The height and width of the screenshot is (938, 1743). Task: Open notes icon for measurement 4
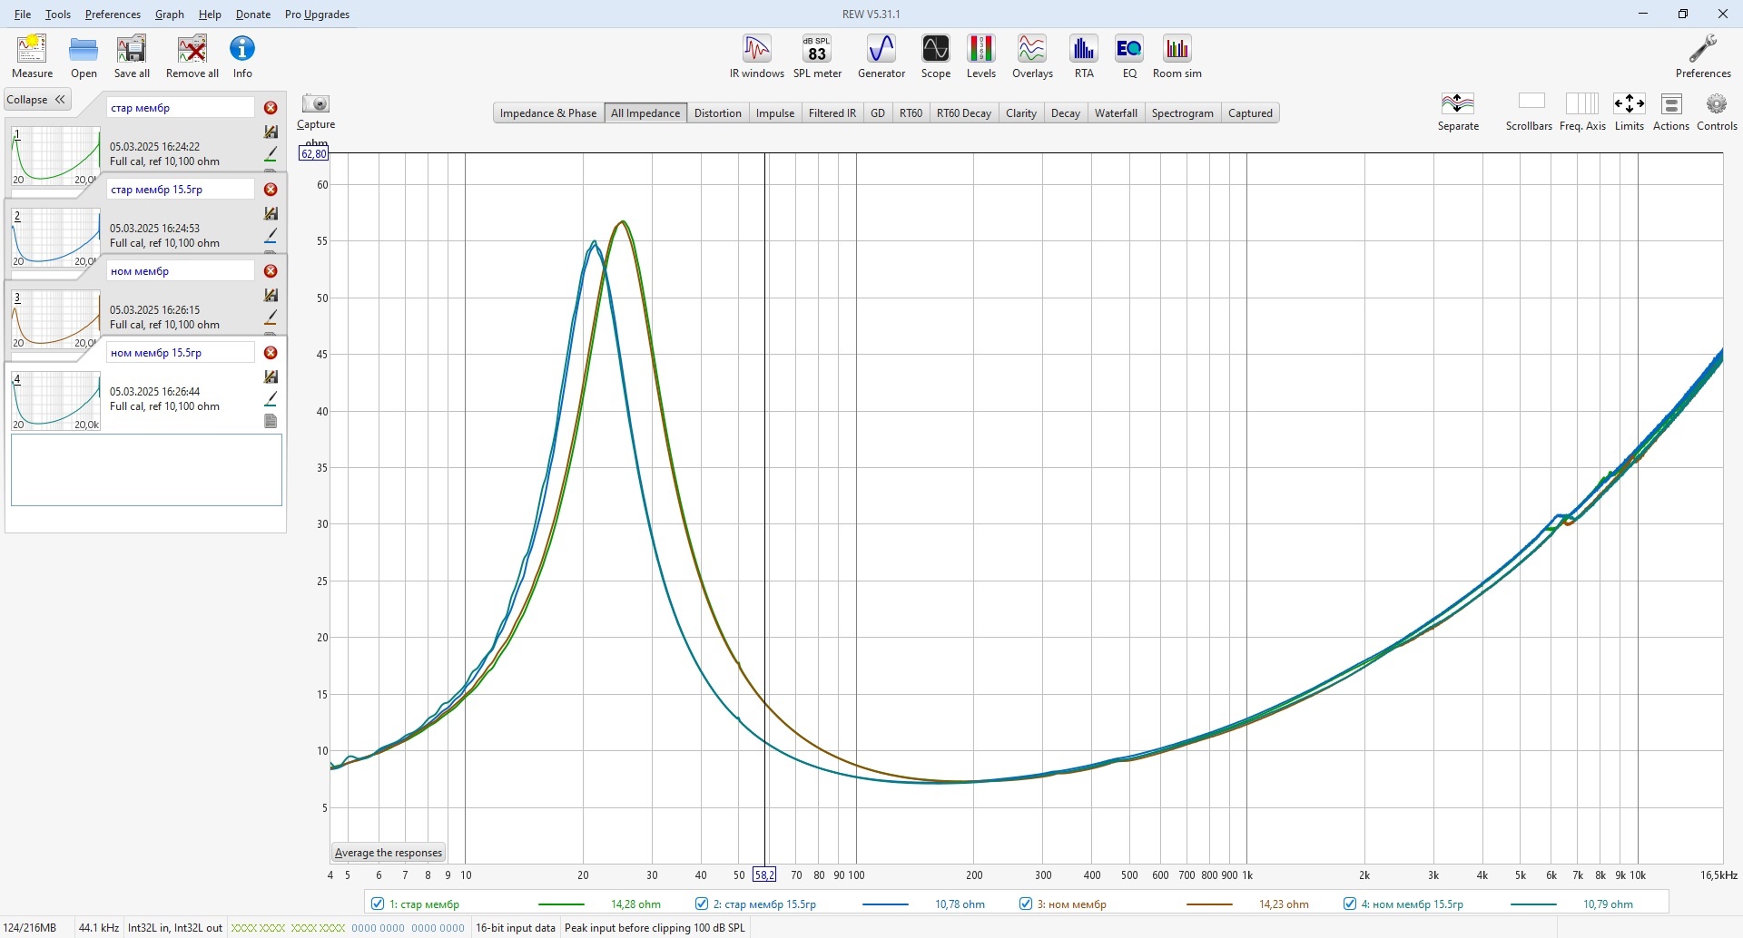pos(271,421)
